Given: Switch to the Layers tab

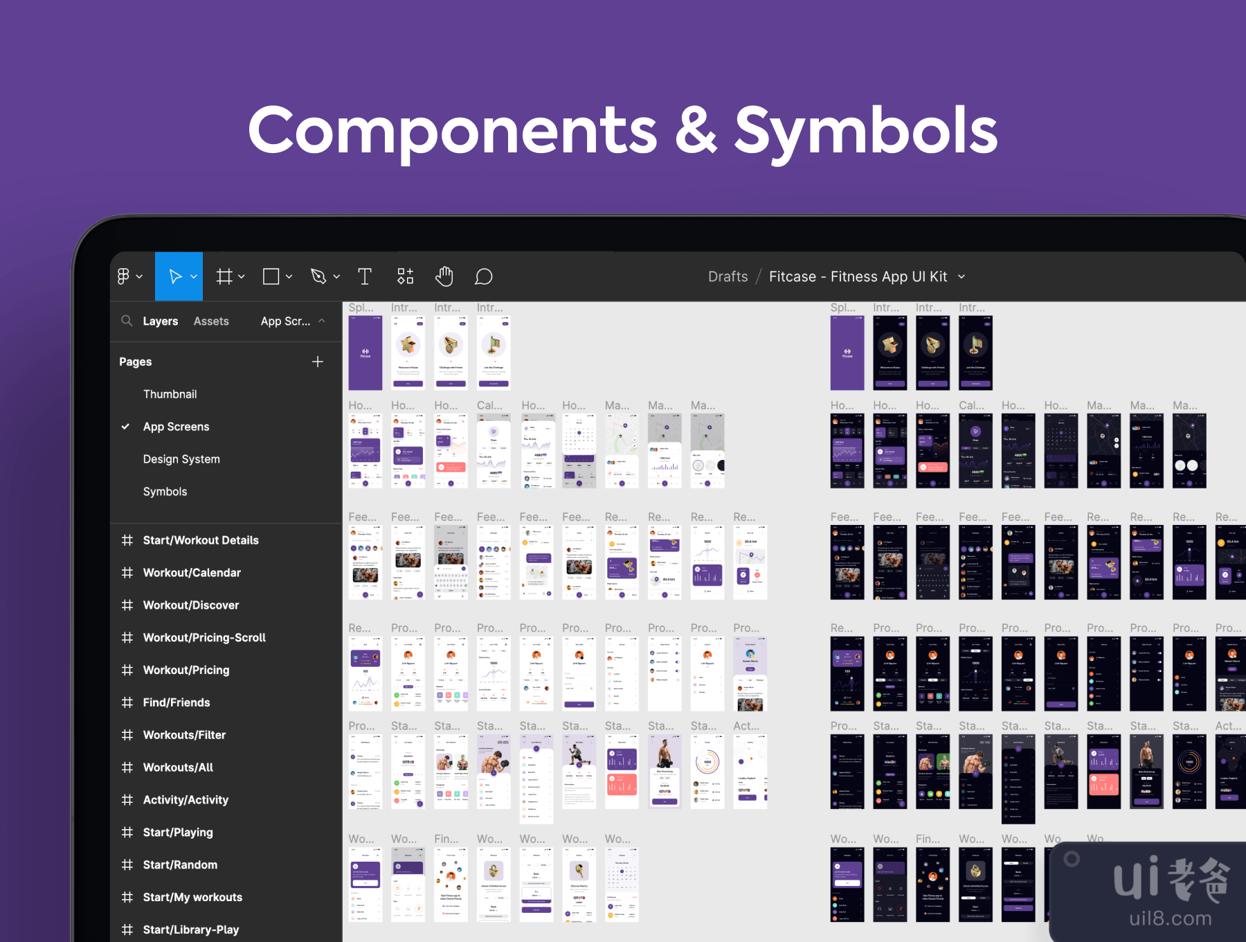Looking at the screenshot, I should click(x=160, y=321).
